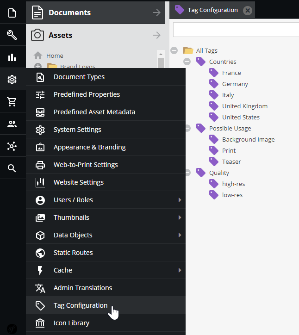299x335 pixels.
Task: Collapse the All Tags root node
Action: [174, 50]
